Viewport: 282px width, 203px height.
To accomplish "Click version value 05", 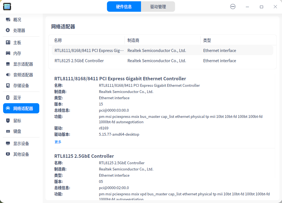I will (101, 182).
